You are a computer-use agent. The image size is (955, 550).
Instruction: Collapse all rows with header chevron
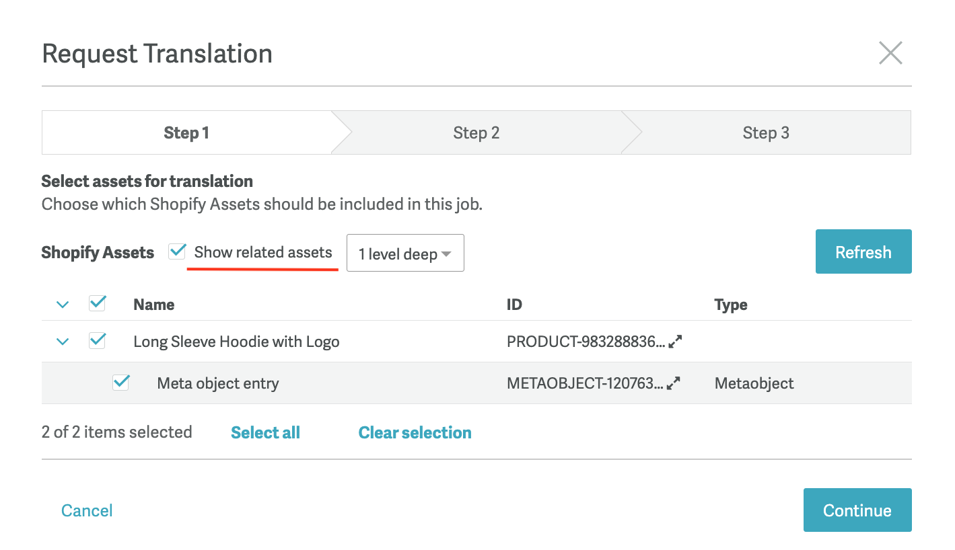[63, 305]
